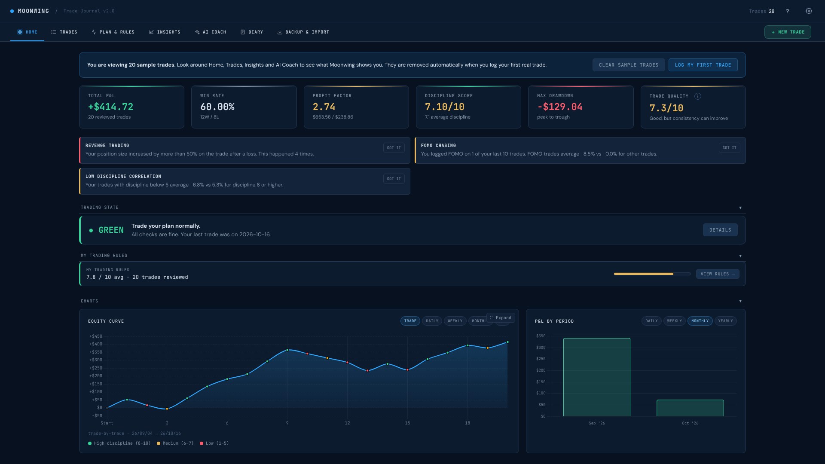
Task: Dismiss Low Discipline Correlation with Got It
Action: 394,179
